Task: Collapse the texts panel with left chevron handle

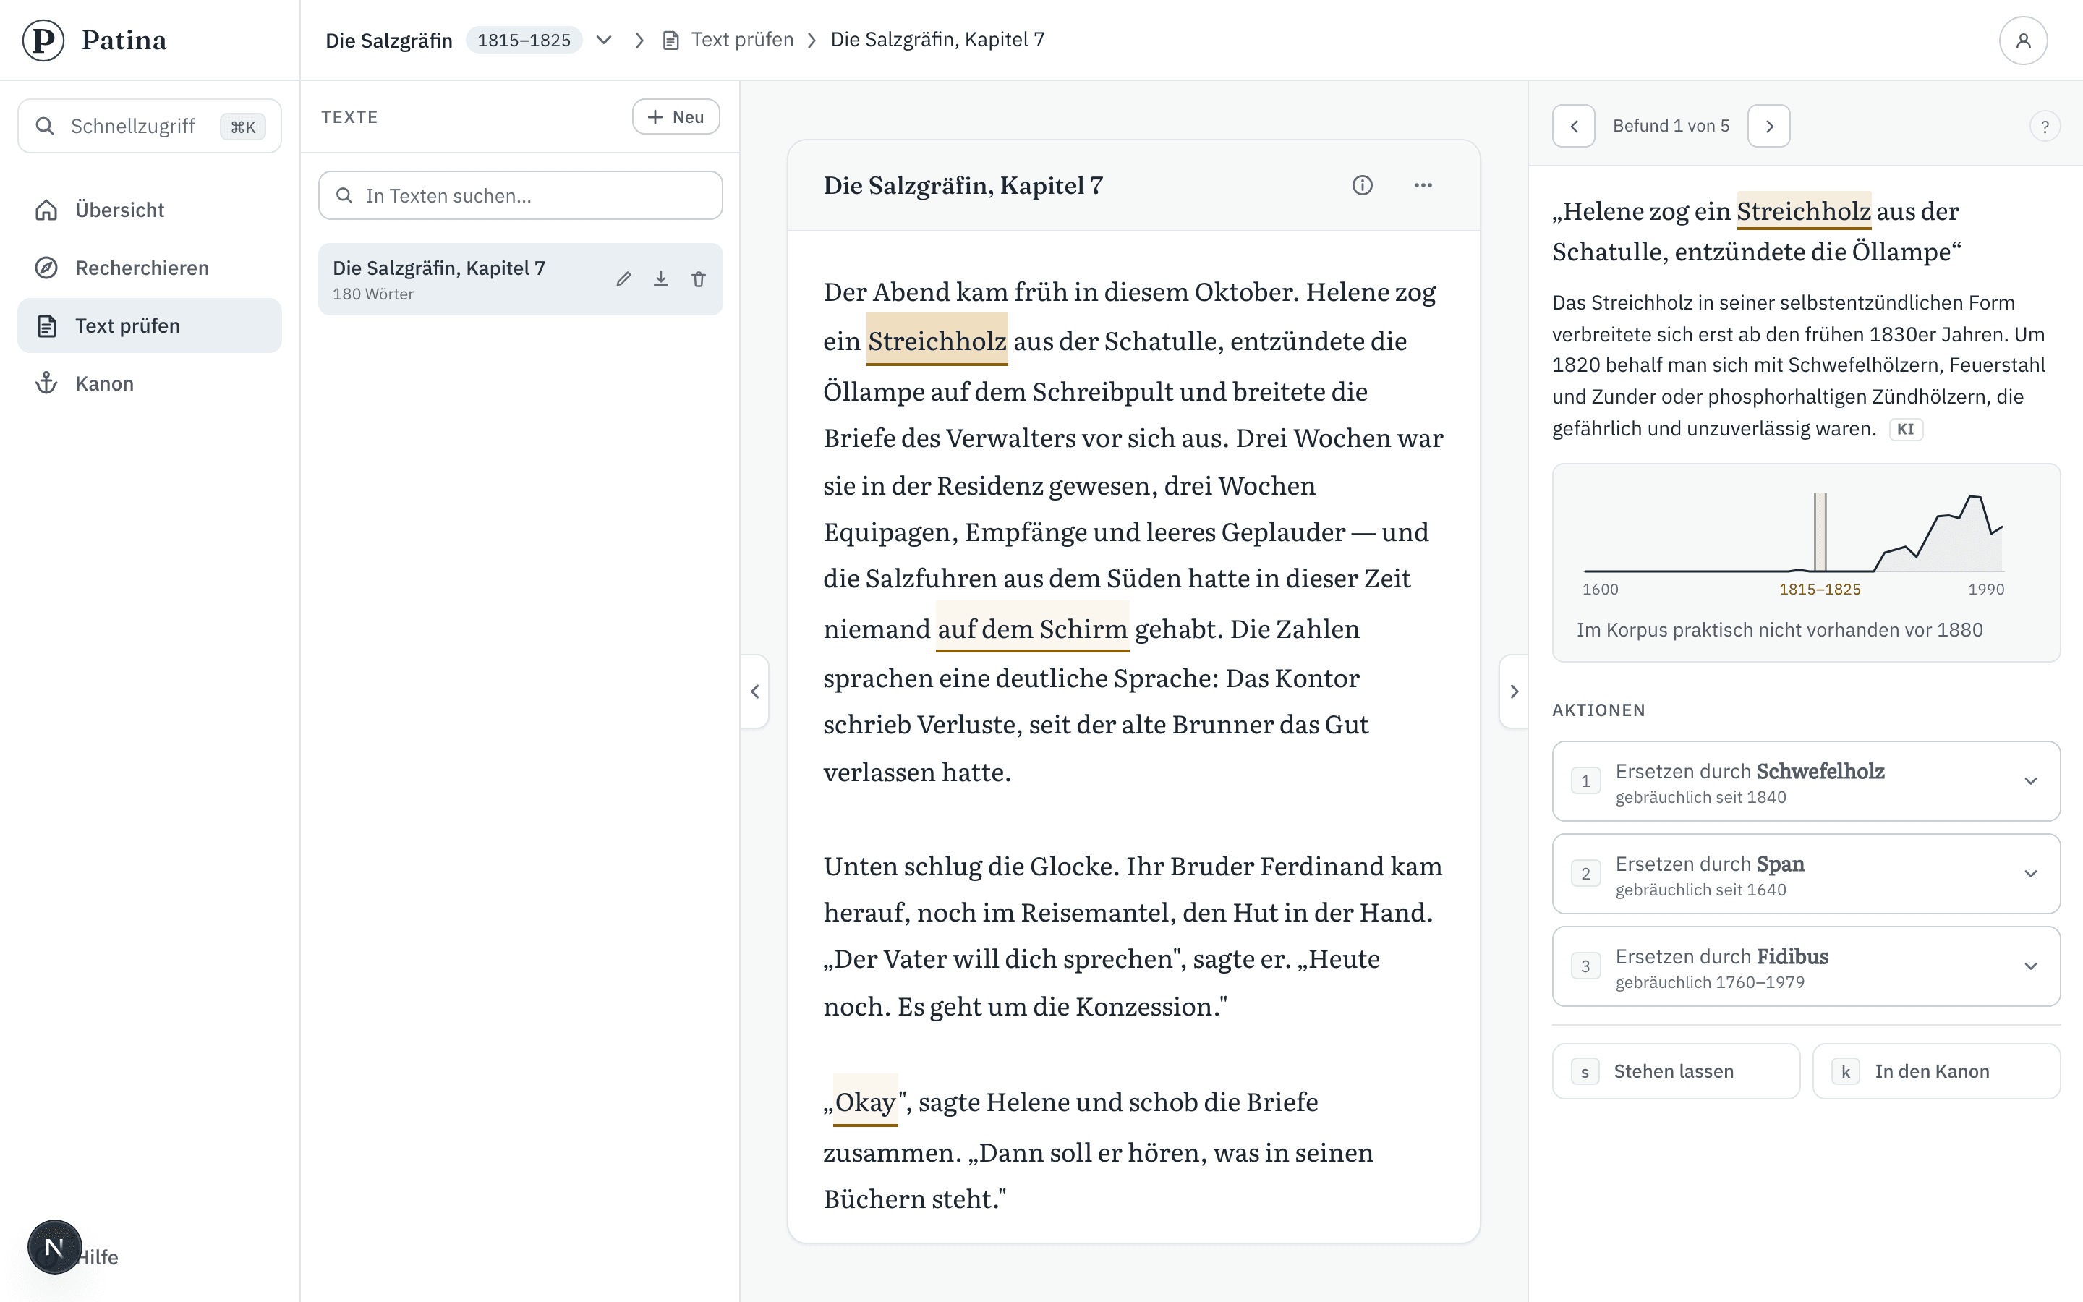Action: point(755,692)
